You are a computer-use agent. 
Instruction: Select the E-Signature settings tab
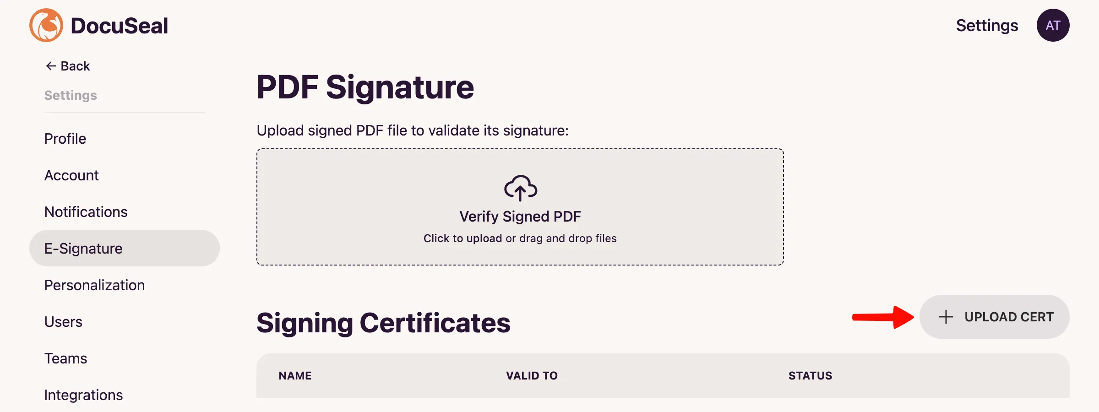[x=83, y=248]
